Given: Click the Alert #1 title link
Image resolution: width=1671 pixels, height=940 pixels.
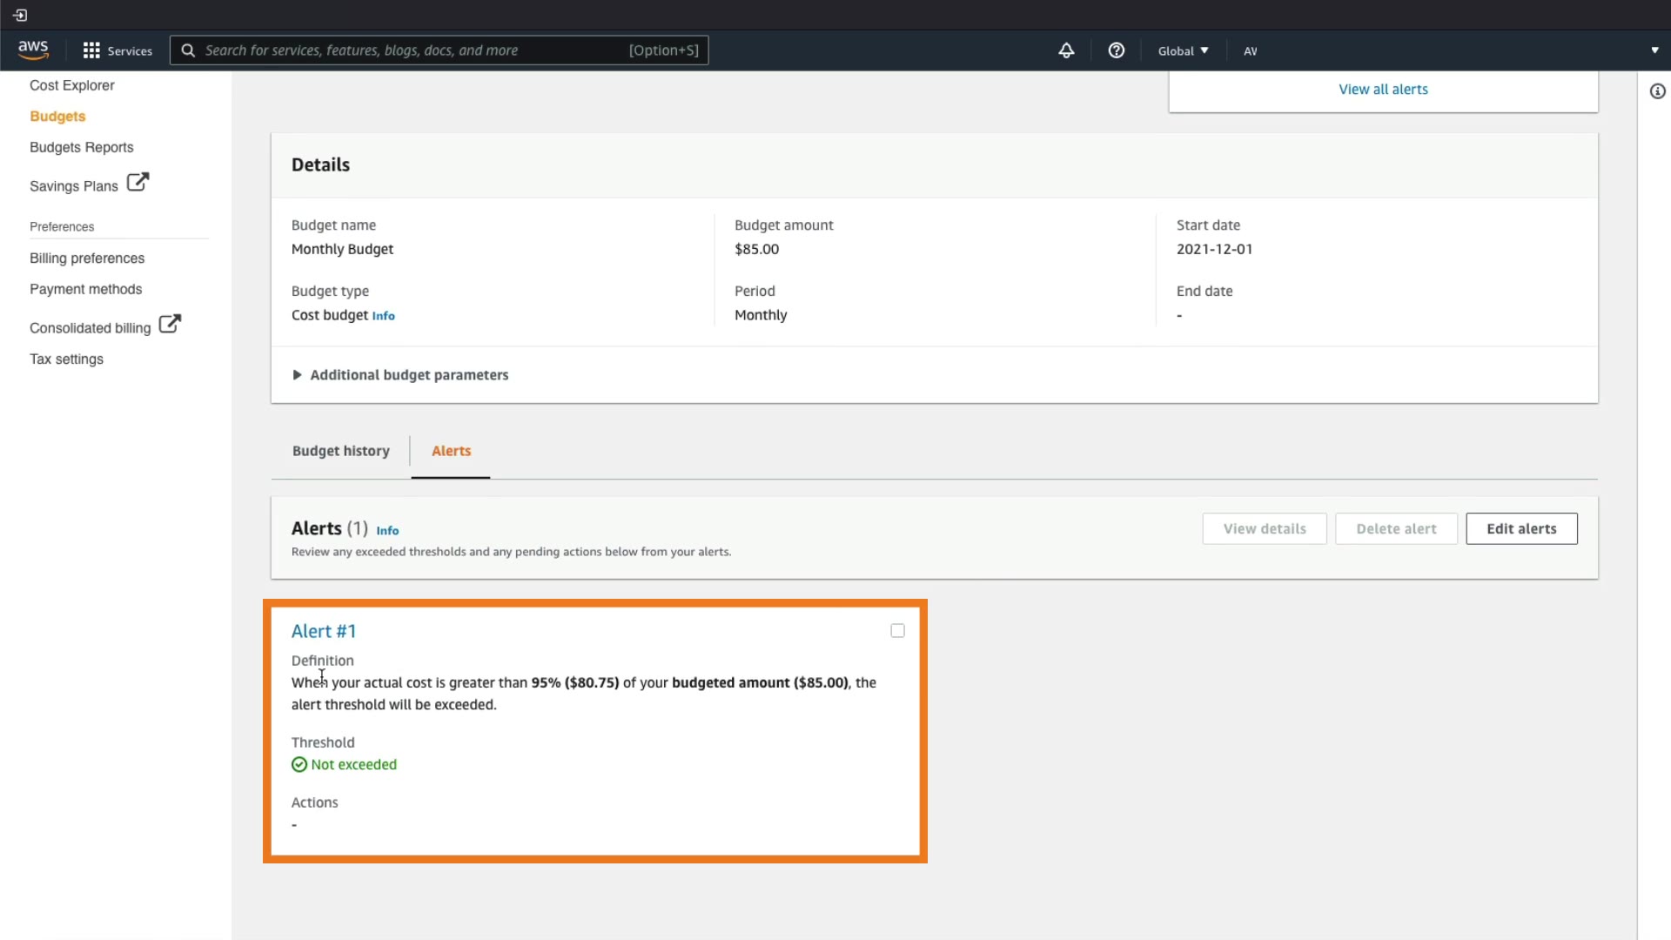Looking at the screenshot, I should [x=324, y=631].
